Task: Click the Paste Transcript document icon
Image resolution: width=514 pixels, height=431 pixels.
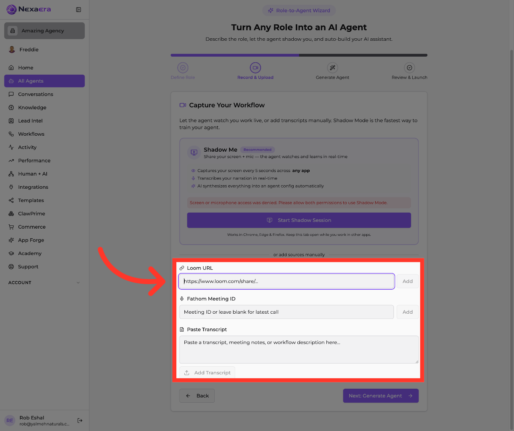Action: pos(182,330)
